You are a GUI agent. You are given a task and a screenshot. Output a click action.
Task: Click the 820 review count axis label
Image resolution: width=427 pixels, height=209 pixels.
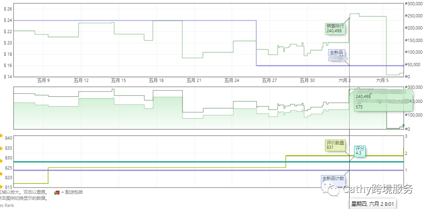coord(9,178)
